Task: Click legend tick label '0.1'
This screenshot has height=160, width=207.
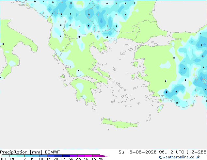Action: [x=4, y=159]
